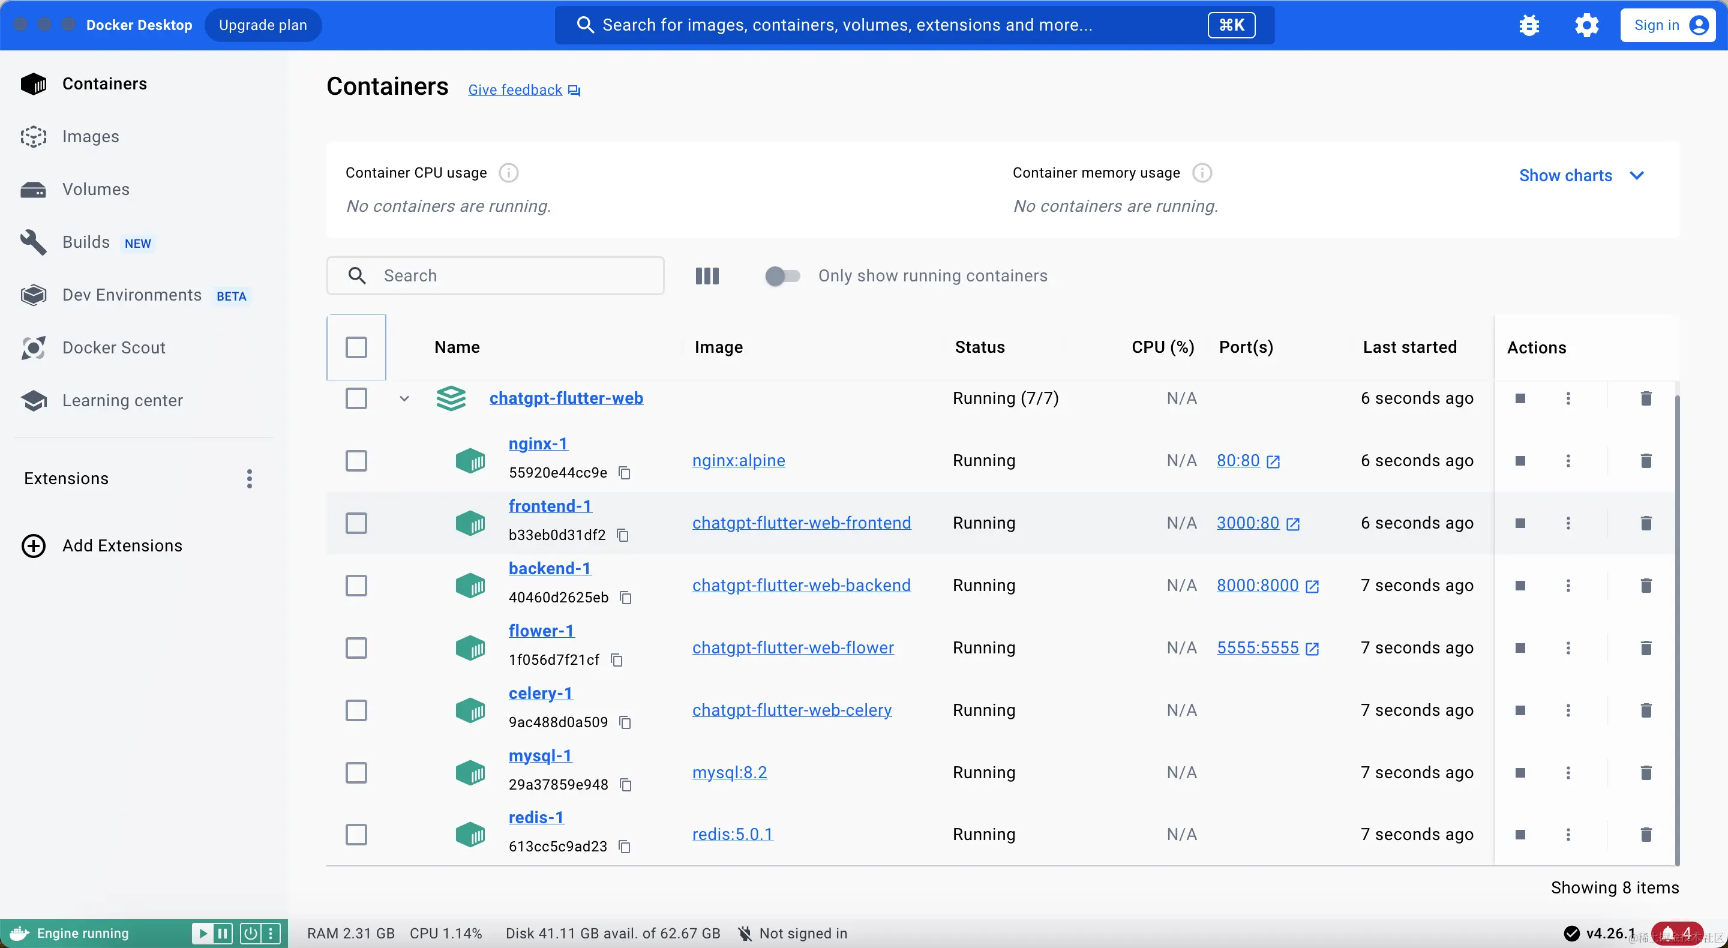The image size is (1728, 948).
Task: Delete the frontend-1 container
Action: tap(1645, 523)
